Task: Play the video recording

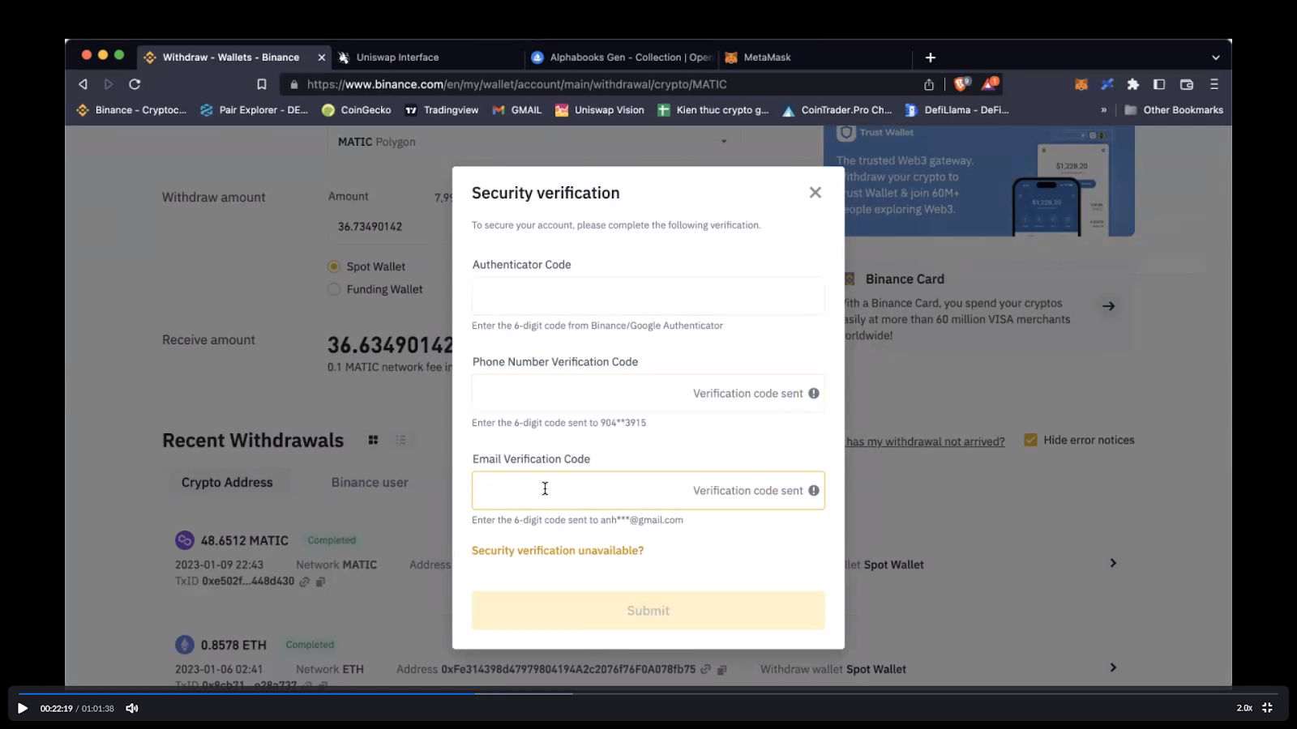Action: click(23, 708)
